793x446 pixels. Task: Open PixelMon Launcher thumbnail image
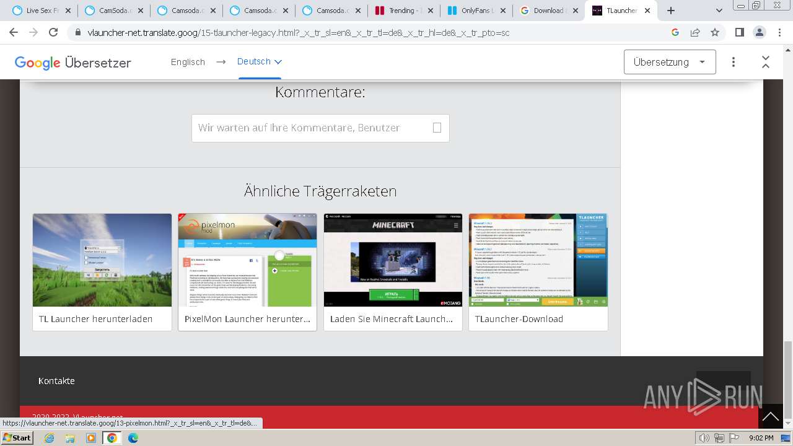coord(247,260)
